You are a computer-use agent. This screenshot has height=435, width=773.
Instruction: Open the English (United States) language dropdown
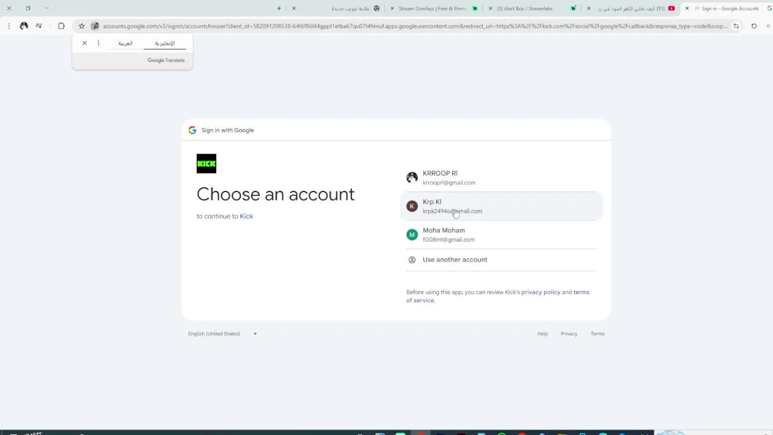[x=222, y=333]
